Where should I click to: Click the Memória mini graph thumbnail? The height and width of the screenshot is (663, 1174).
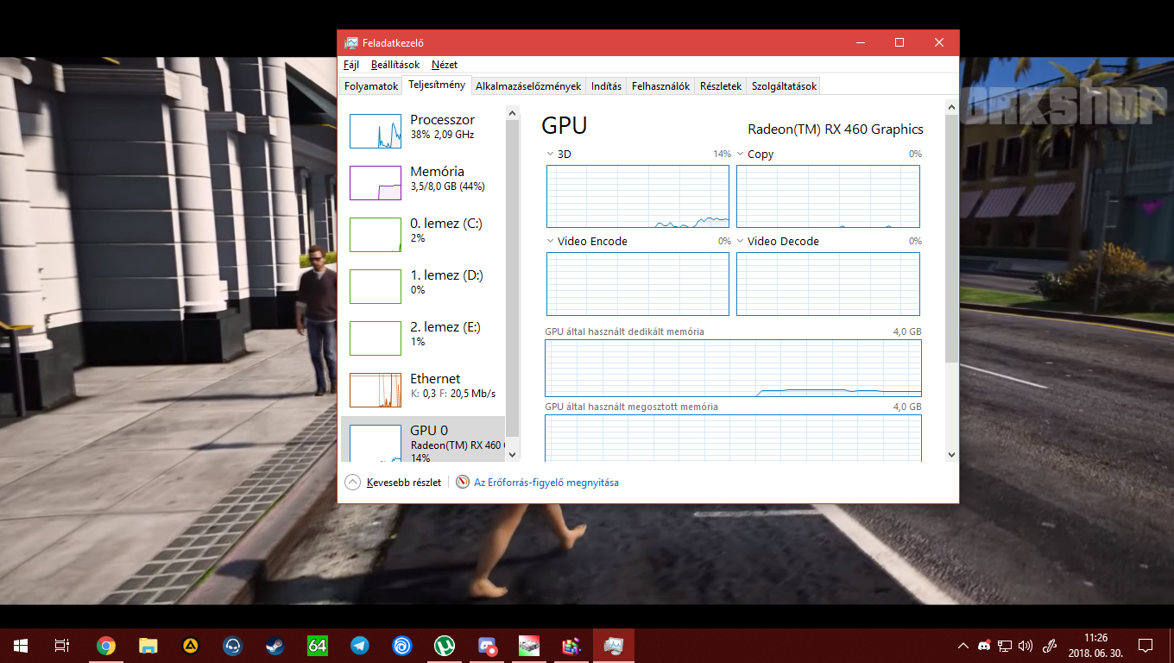point(376,183)
